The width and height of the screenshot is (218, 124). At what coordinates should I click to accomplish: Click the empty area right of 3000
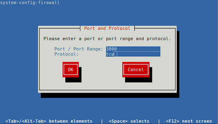click(139, 49)
